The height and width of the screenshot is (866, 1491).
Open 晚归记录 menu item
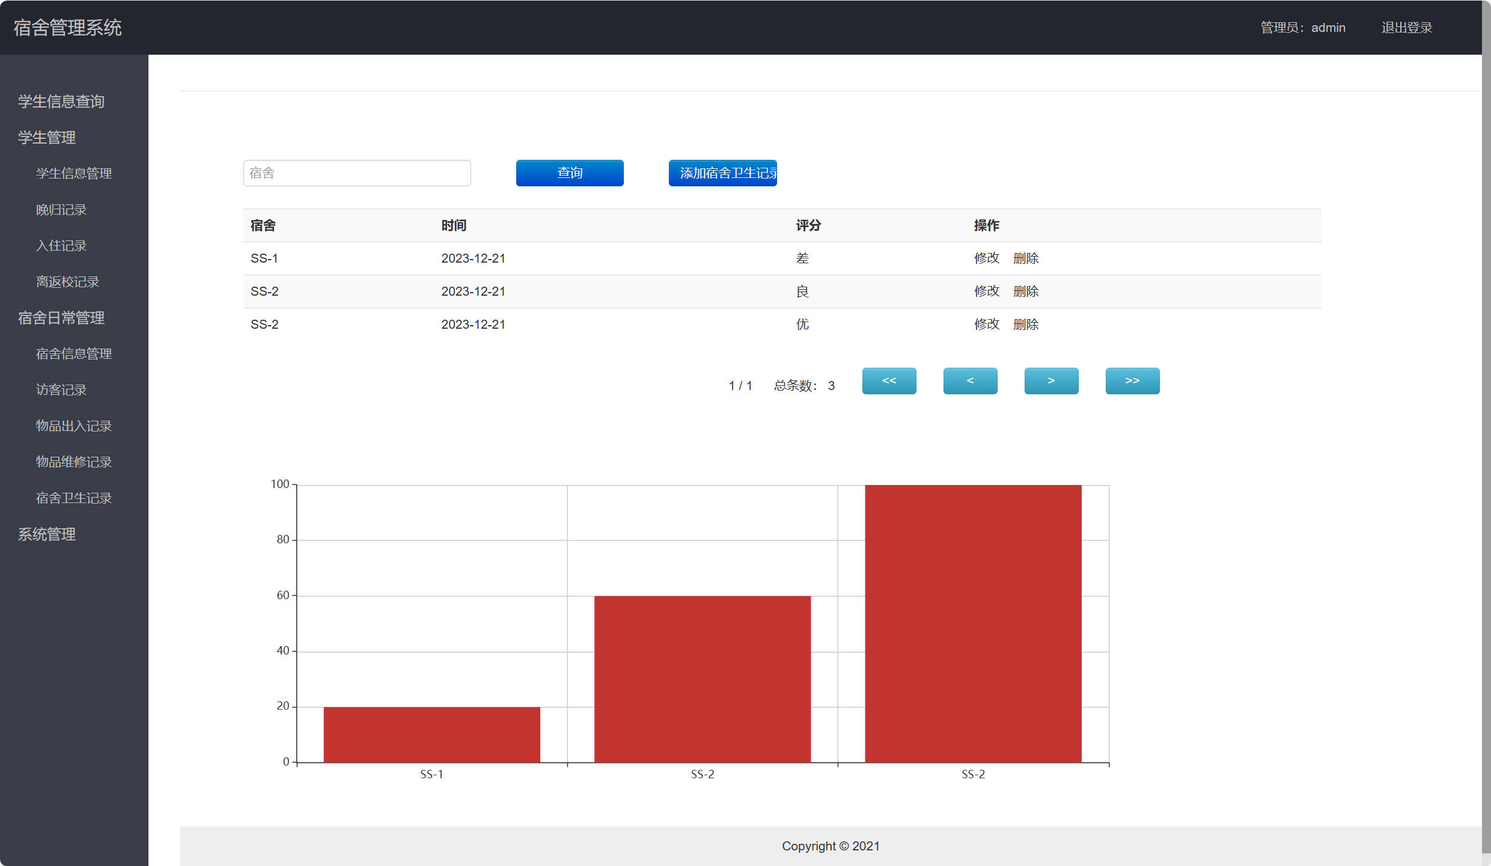pyautogui.click(x=61, y=210)
